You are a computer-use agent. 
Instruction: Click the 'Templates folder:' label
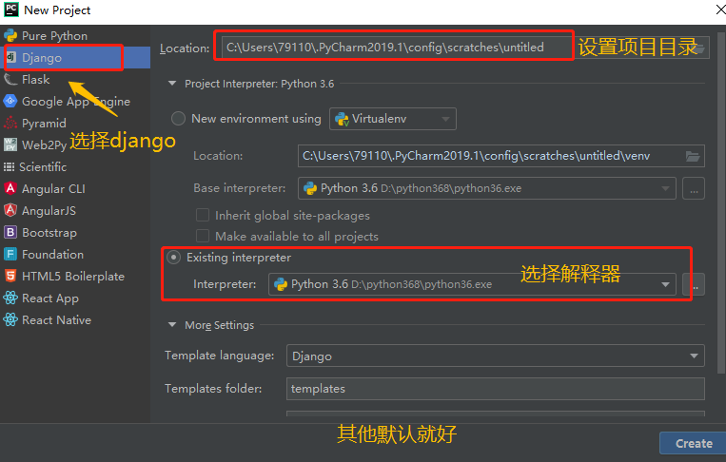213,389
